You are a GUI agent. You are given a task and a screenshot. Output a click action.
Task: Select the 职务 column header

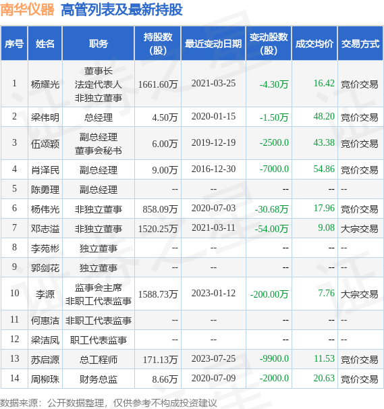99,44
